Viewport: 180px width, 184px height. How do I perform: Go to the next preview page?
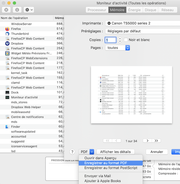point(147,141)
